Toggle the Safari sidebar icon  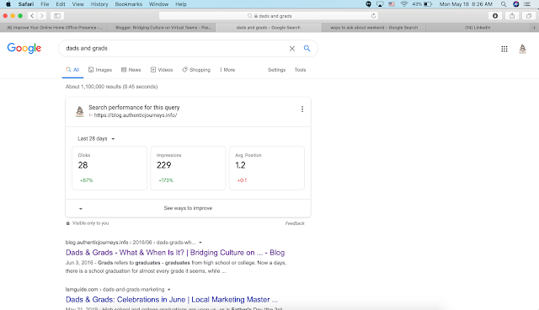click(57, 16)
